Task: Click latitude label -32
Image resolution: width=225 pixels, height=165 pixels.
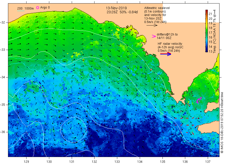Action: point(2,22)
